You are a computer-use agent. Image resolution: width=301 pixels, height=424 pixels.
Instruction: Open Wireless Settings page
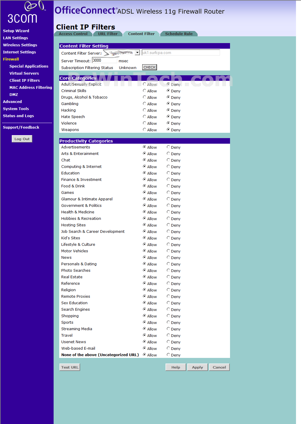[20, 45]
